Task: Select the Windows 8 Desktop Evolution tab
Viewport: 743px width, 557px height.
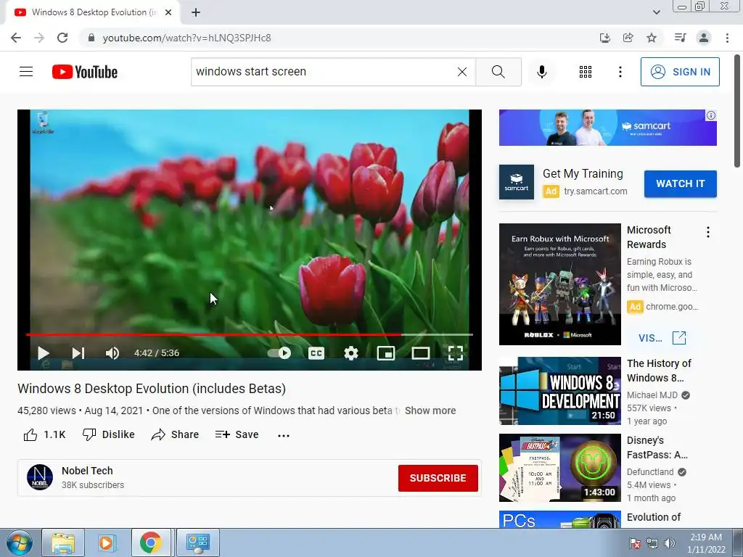Action: tap(93, 13)
